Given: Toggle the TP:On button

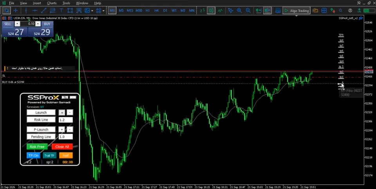Looking at the screenshot, I should click(x=33, y=155).
